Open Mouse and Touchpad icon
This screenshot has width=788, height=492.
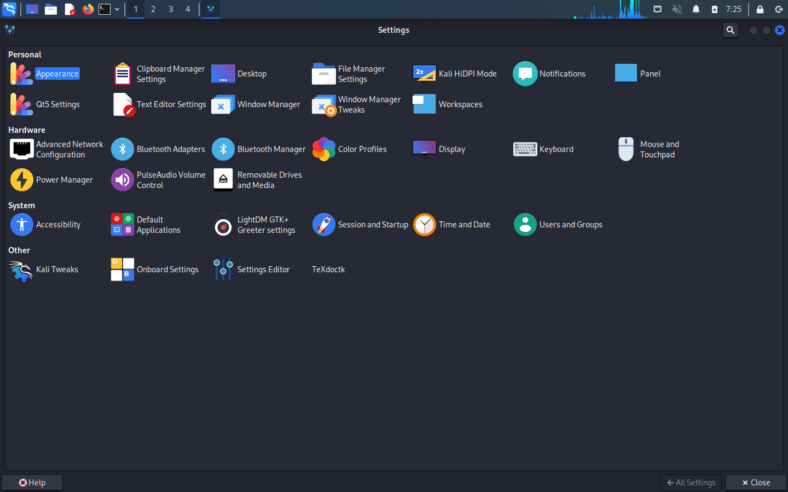626,149
